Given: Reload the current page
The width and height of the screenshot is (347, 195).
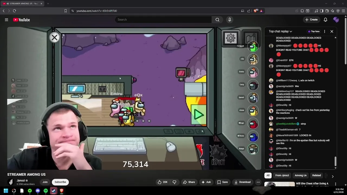Looking at the screenshot, I should (14, 11).
